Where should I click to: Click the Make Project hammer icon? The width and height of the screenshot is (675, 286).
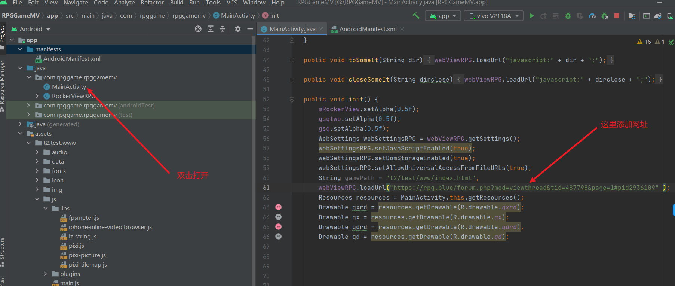(x=415, y=16)
